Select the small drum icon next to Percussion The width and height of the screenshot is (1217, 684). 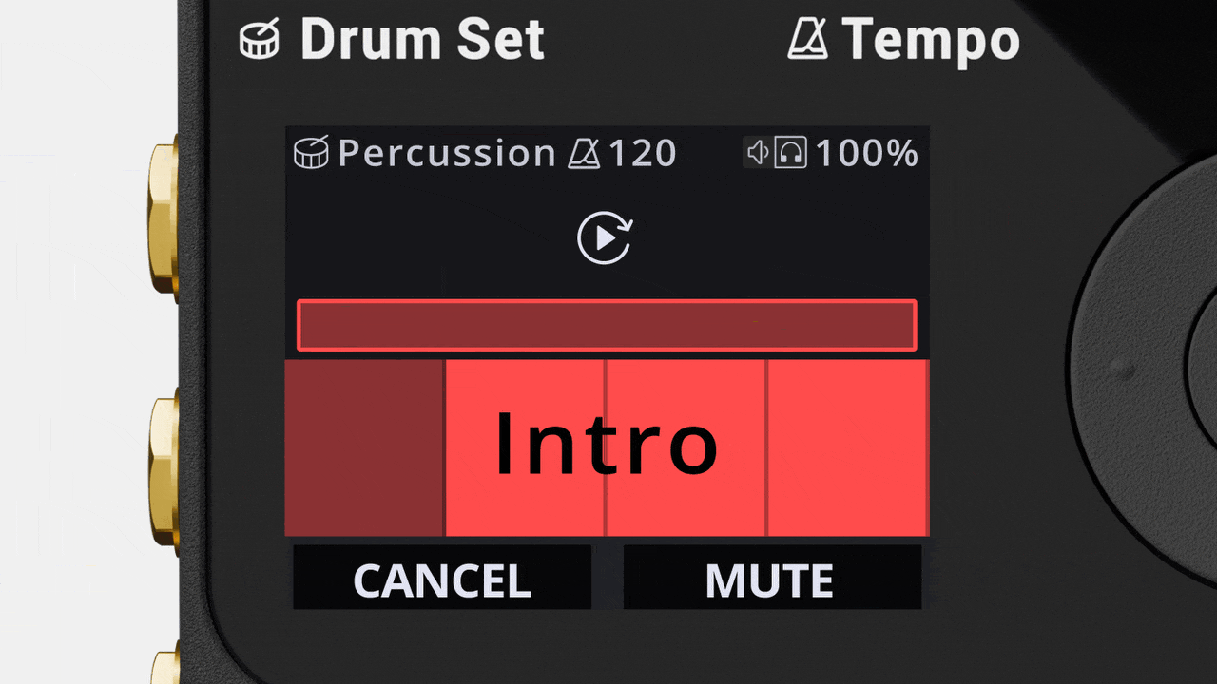[x=312, y=153]
